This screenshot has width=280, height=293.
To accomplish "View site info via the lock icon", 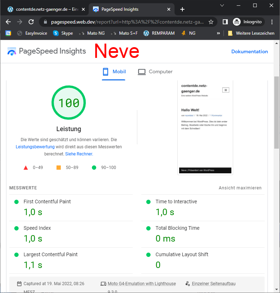I will [x=45, y=22].
